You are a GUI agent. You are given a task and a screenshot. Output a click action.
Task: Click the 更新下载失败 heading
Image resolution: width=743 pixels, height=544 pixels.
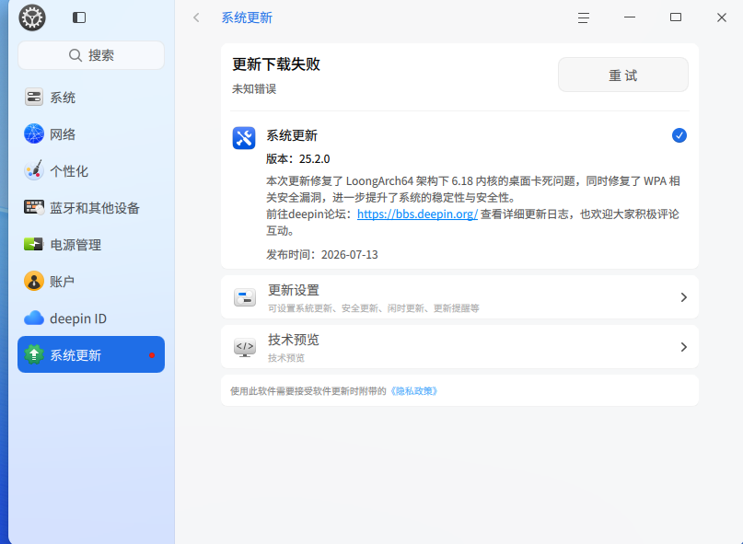pyautogui.click(x=276, y=64)
